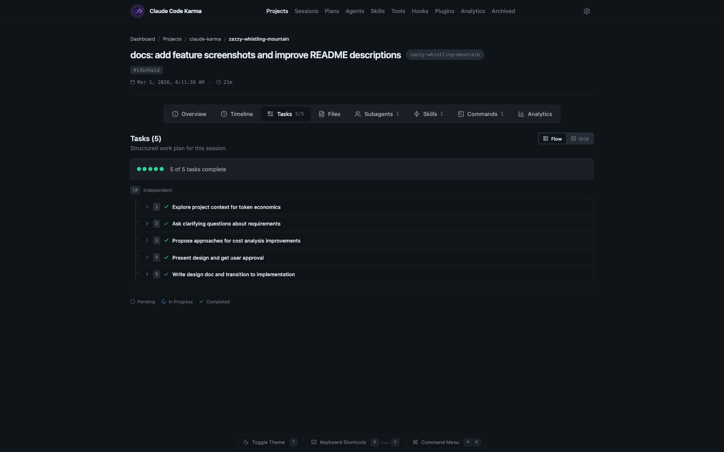Click 'Structured work plan for this session'
This screenshot has height=452, width=724.
(178, 148)
